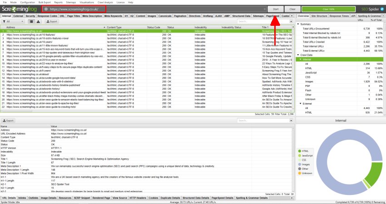Sort by the Indexability column header
The width and height of the screenshot is (386, 204).
pos(207,27)
